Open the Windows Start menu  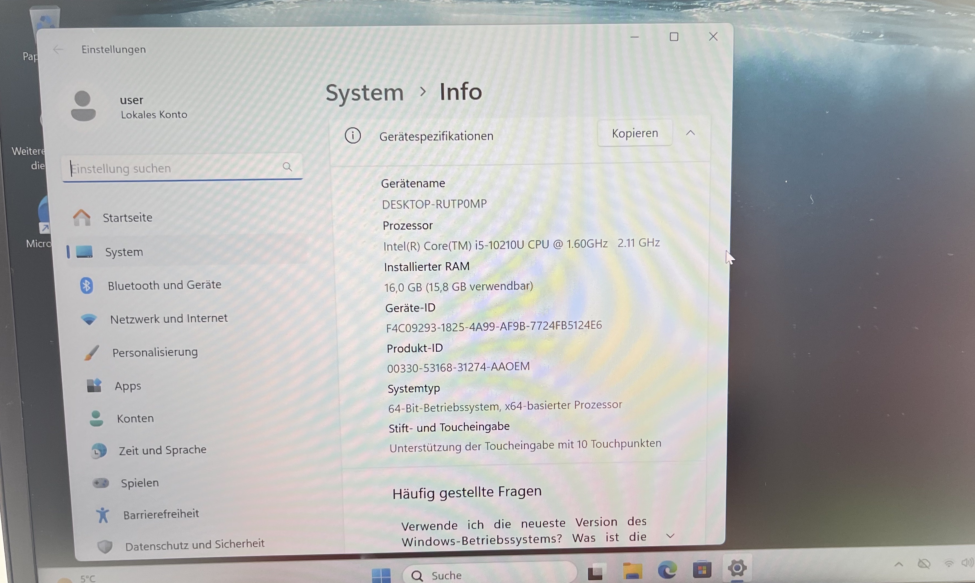point(381,576)
